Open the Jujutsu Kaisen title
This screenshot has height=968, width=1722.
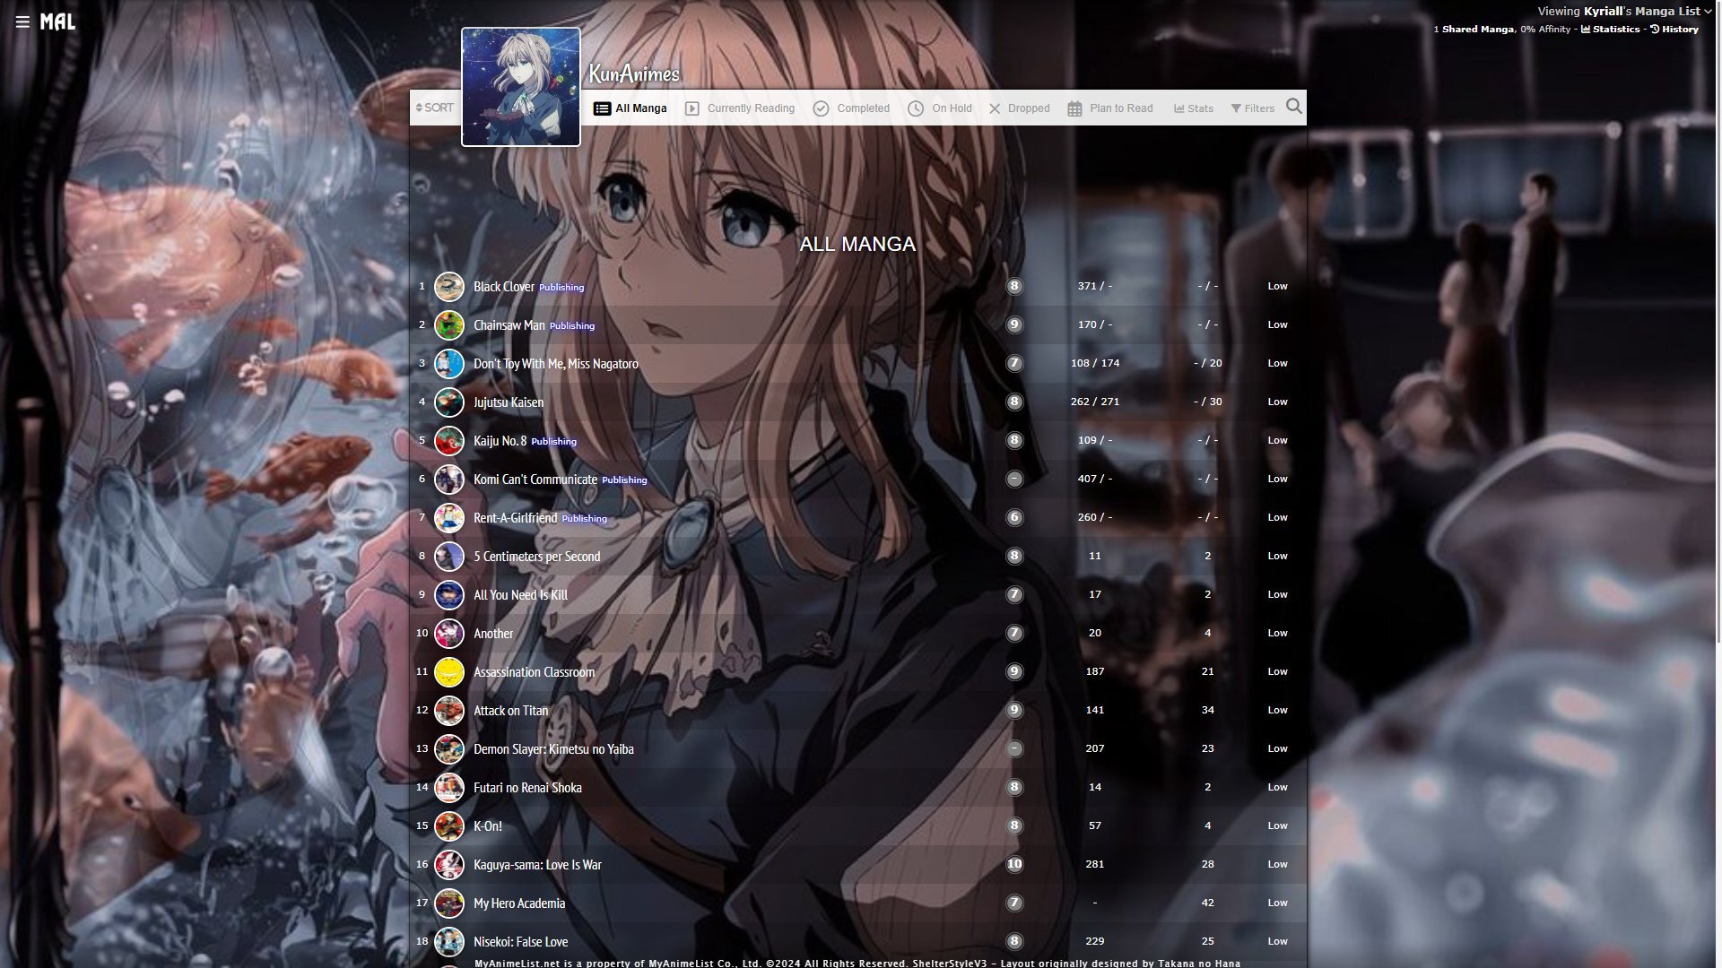coord(509,402)
